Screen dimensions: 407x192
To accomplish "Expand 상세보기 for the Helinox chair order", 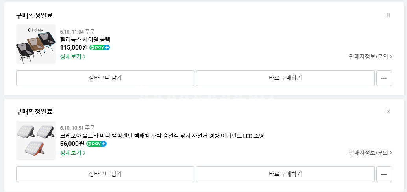I will pos(73,56).
